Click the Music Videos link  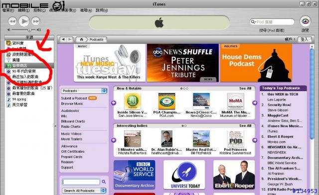[x=71, y=134]
